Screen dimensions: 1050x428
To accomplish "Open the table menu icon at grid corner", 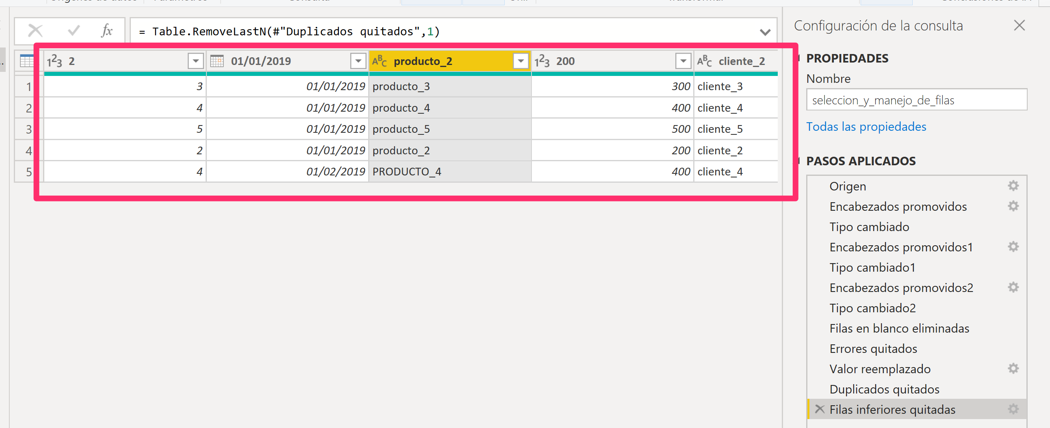I will (27, 61).
